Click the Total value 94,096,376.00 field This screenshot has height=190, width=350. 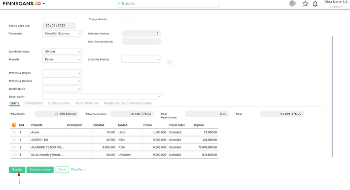pos(282,114)
